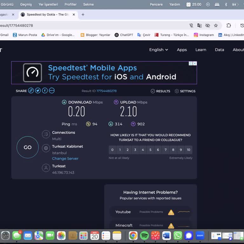
Task: Switch to Speedtest by Ookla tab
Action: (48, 15)
